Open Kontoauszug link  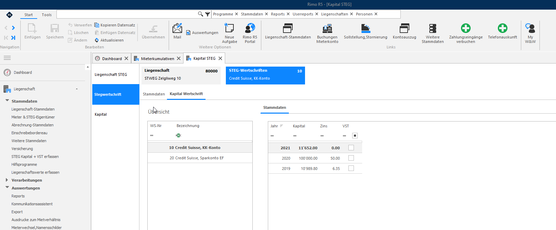point(405,31)
